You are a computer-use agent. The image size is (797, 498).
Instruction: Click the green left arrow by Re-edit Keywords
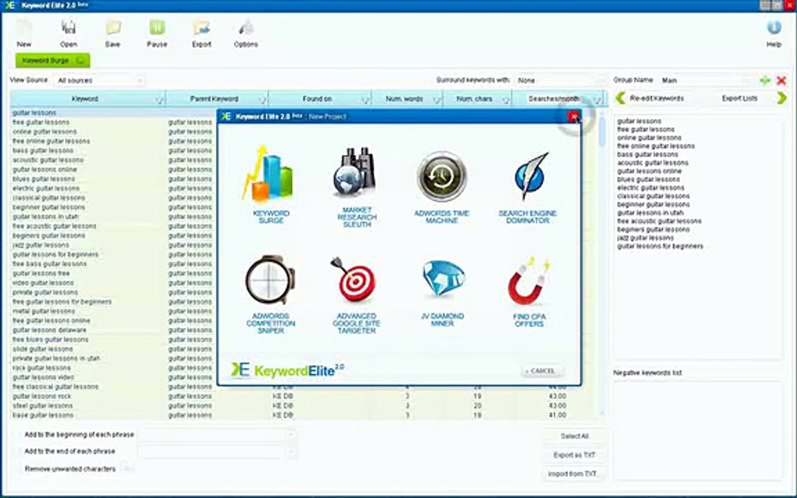tap(620, 98)
